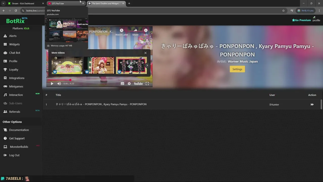The height and width of the screenshot is (182, 323).
Task: Click the iiHunter user name
Action: pyautogui.click(x=274, y=104)
